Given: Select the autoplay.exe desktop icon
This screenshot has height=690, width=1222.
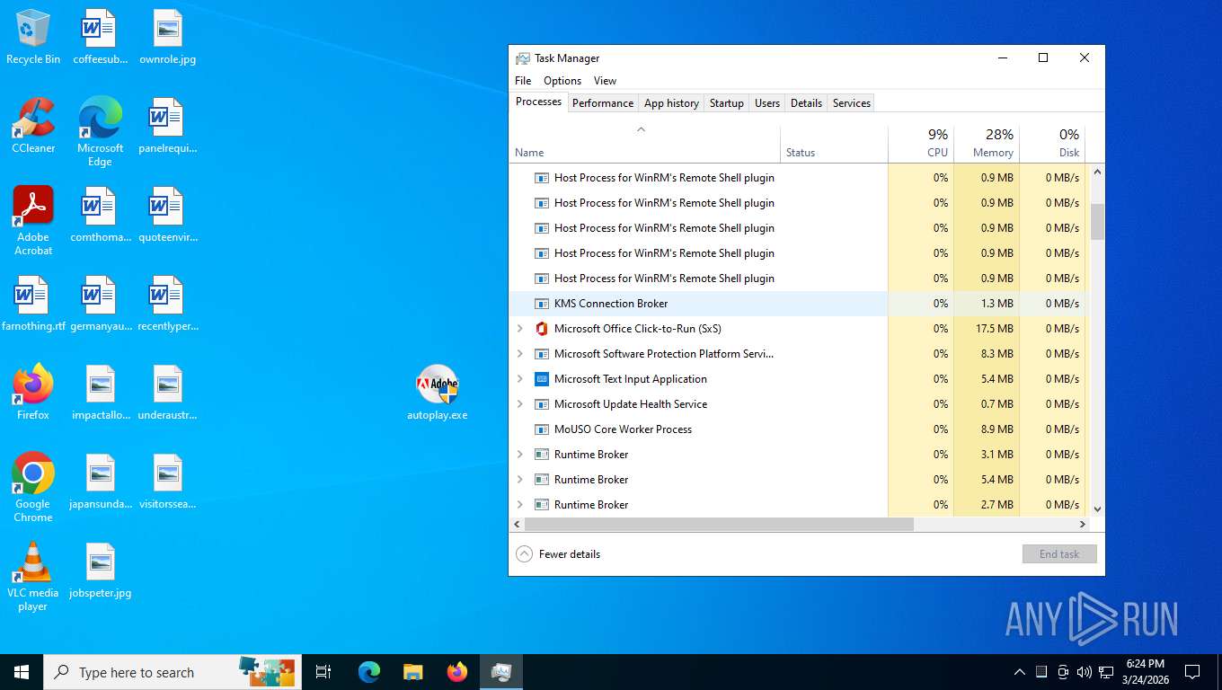Looking at the screenshot, I should 437,393.
